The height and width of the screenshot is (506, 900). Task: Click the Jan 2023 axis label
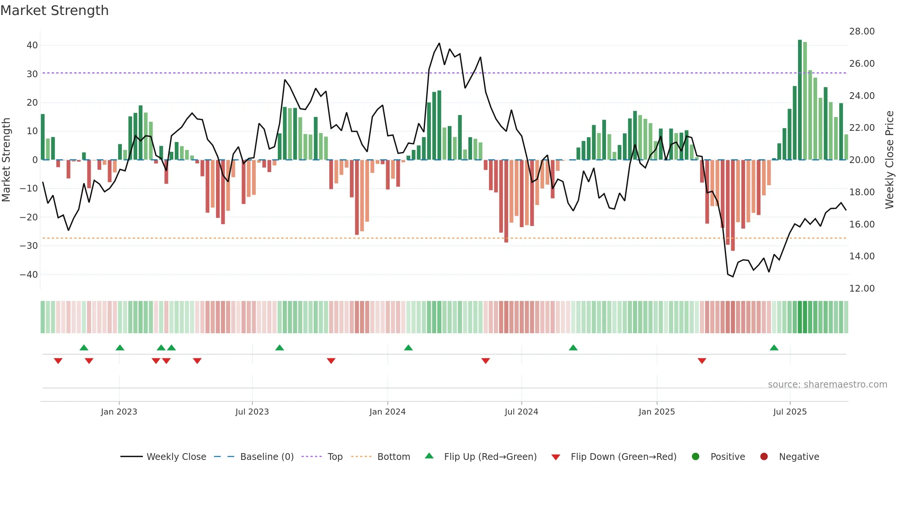coord(119,412)
